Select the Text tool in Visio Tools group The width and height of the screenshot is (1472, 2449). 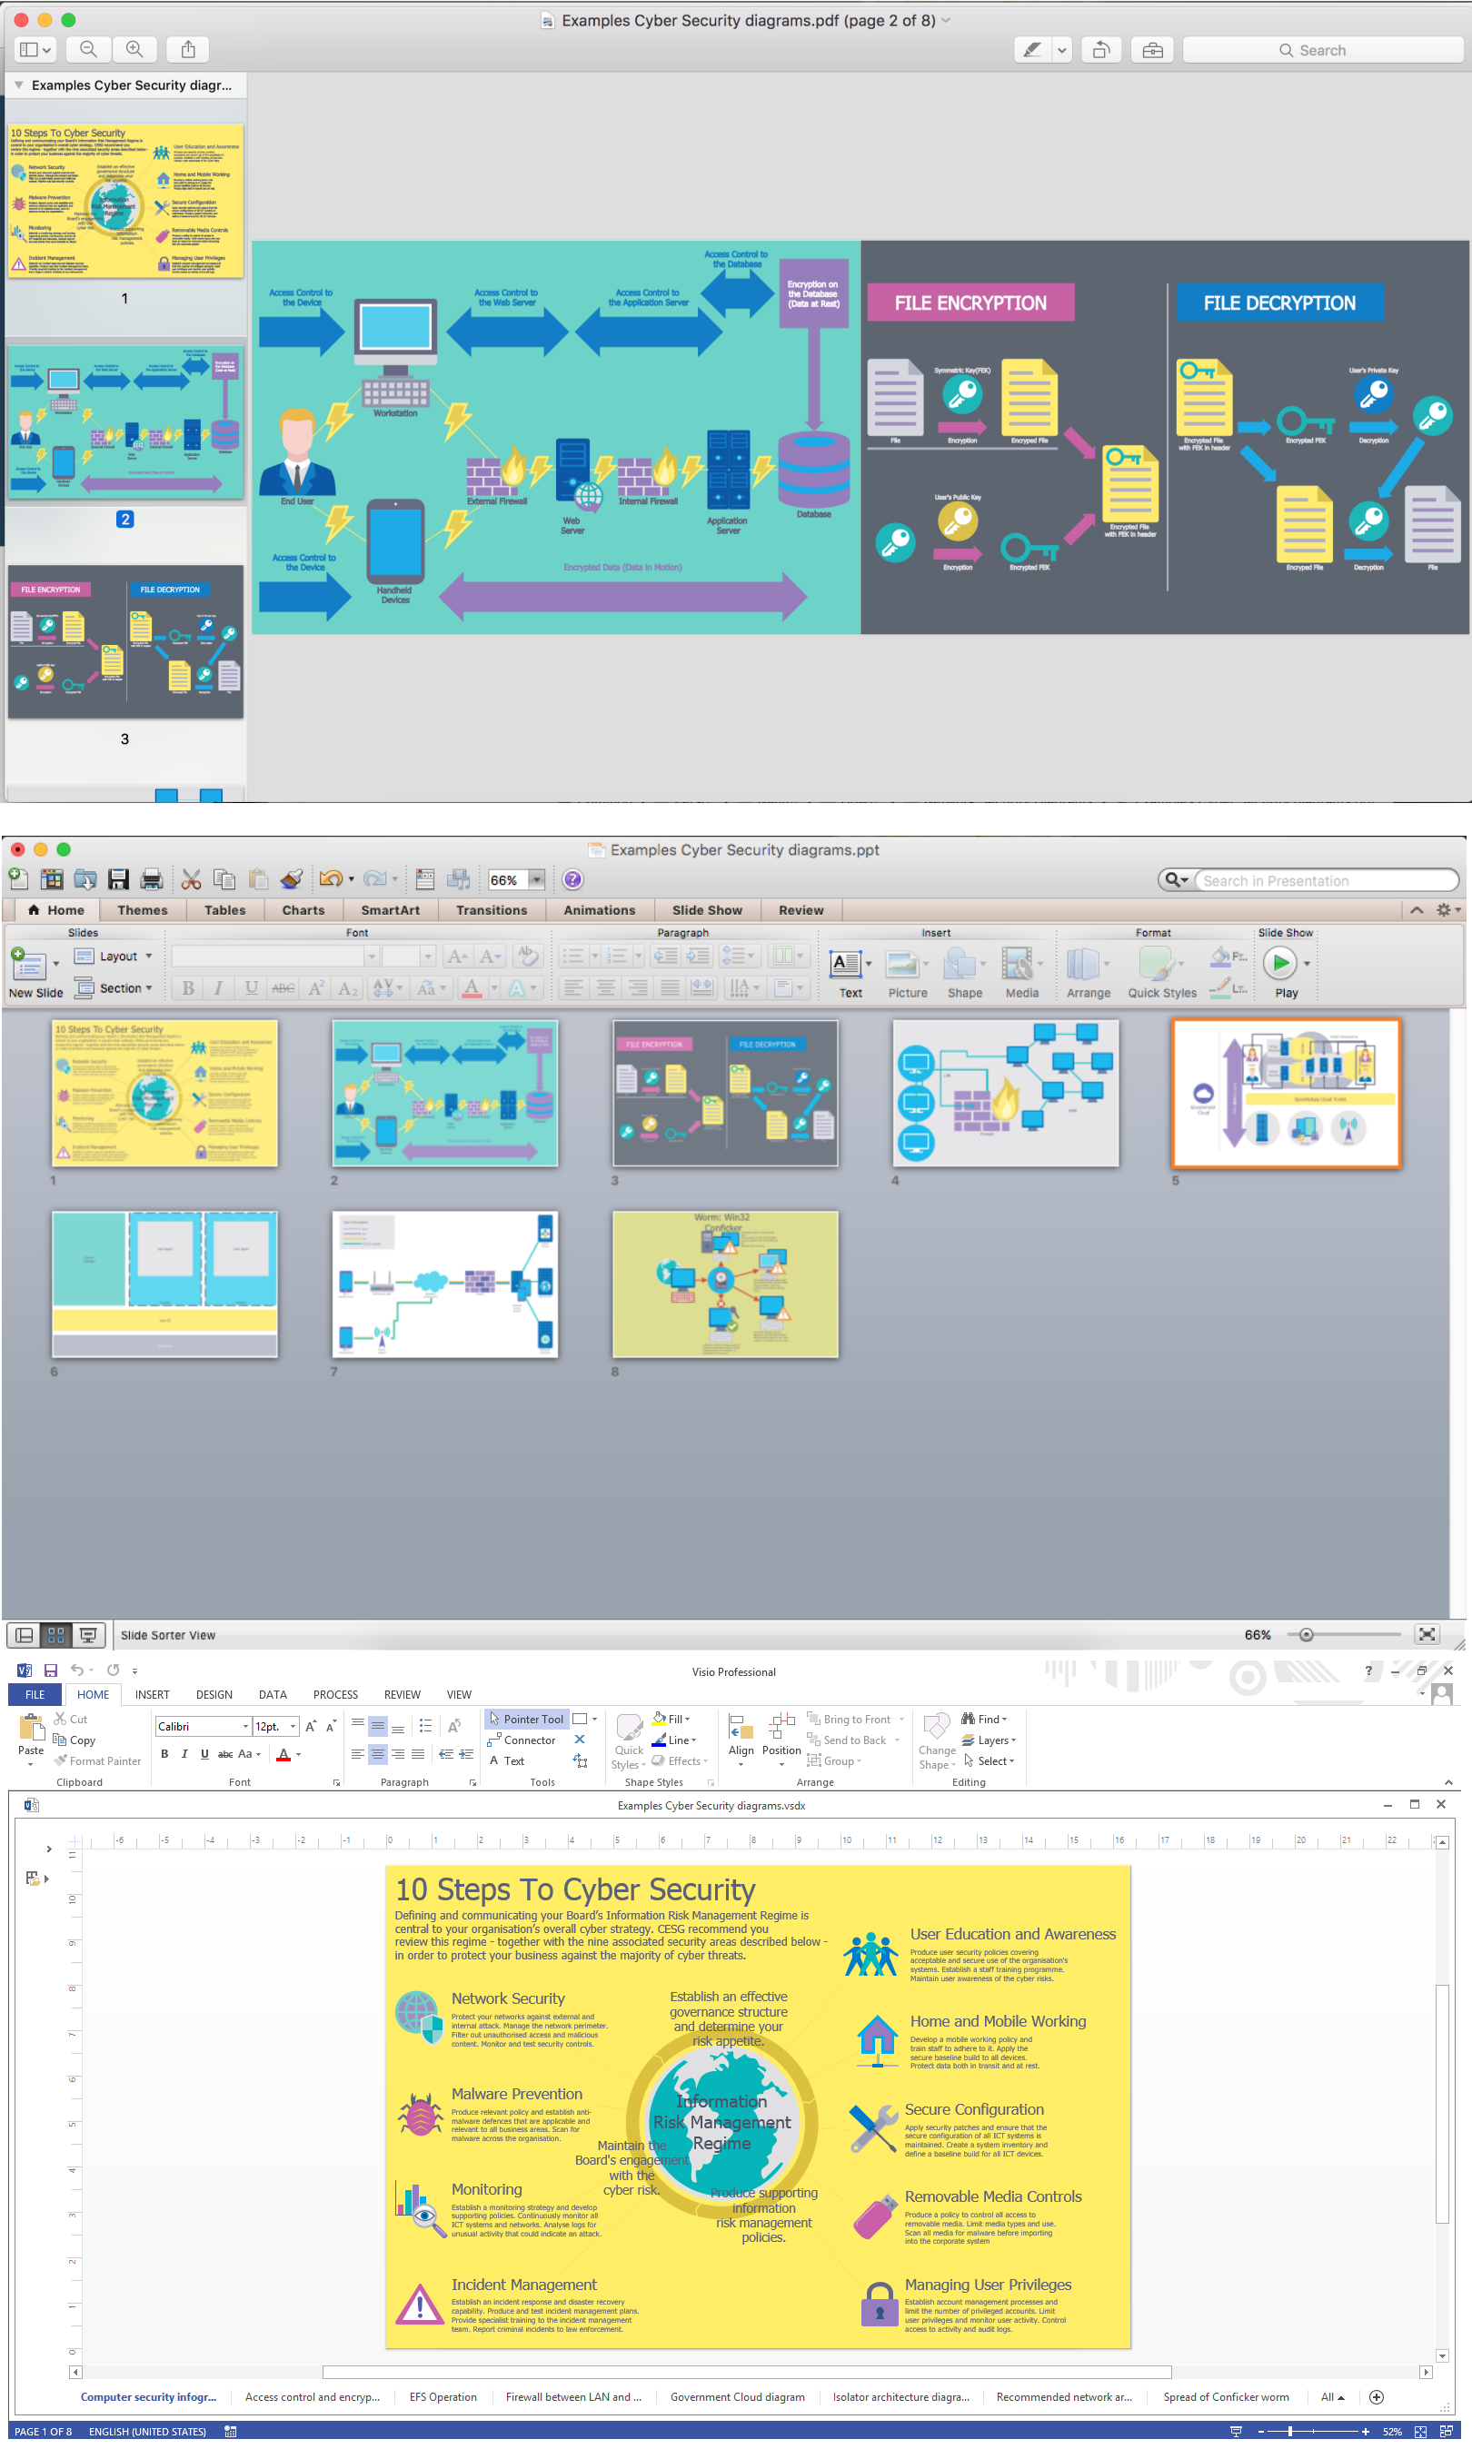pos(507,1761)
